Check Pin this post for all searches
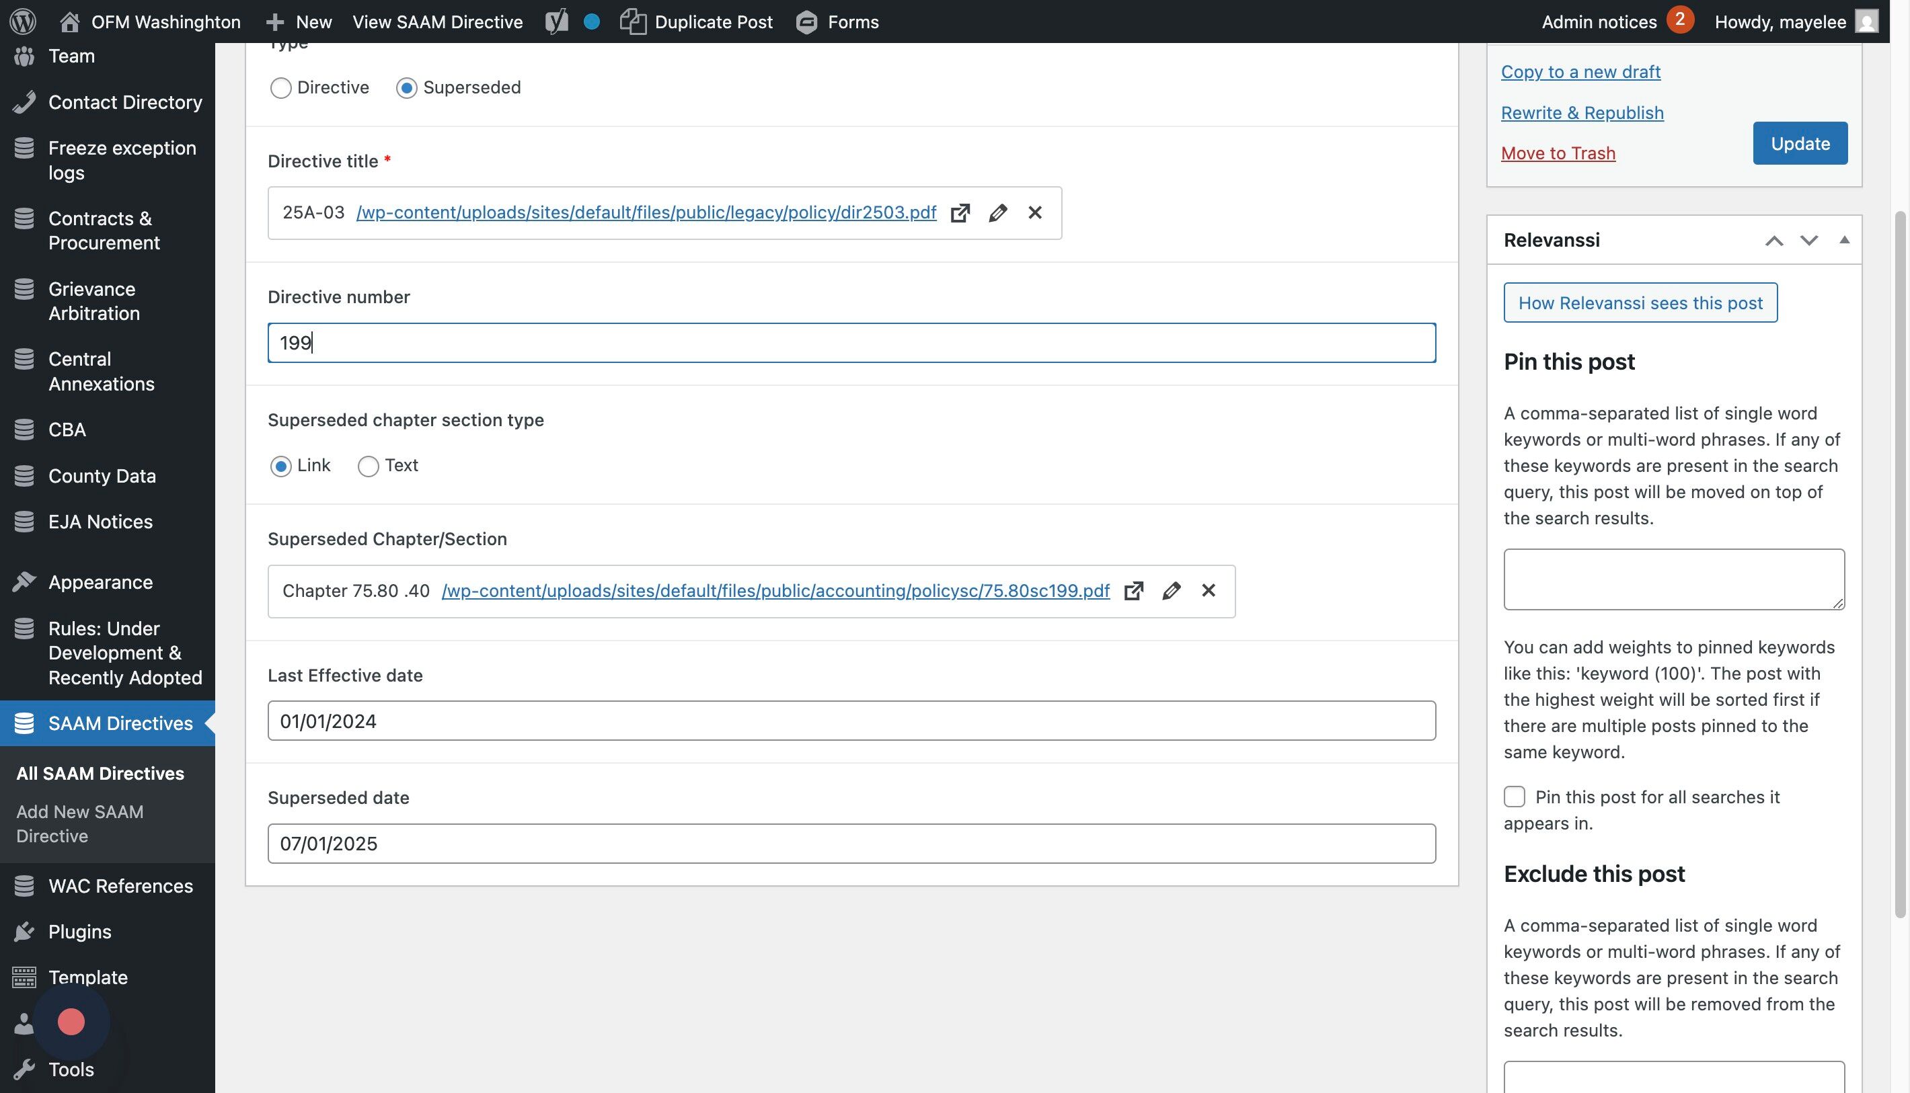The height and width of the screenshot is (1093, 1910). tap(1514, 797)
